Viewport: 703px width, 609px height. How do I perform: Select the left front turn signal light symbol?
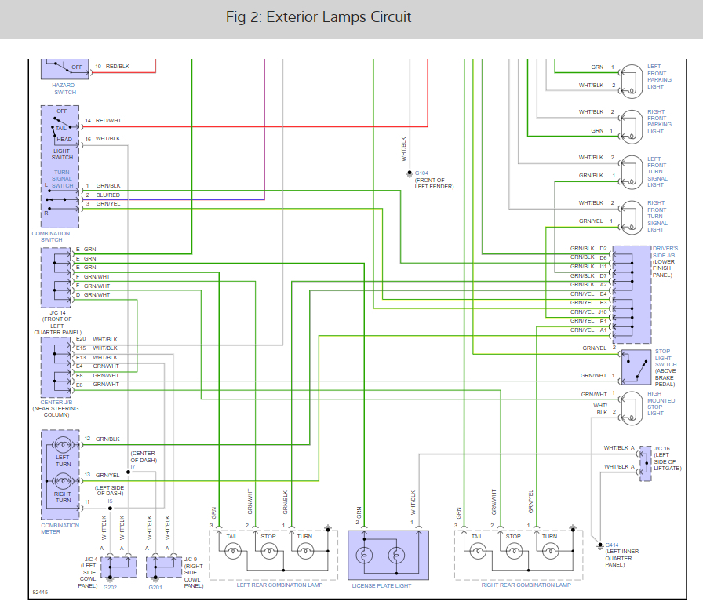632,172
